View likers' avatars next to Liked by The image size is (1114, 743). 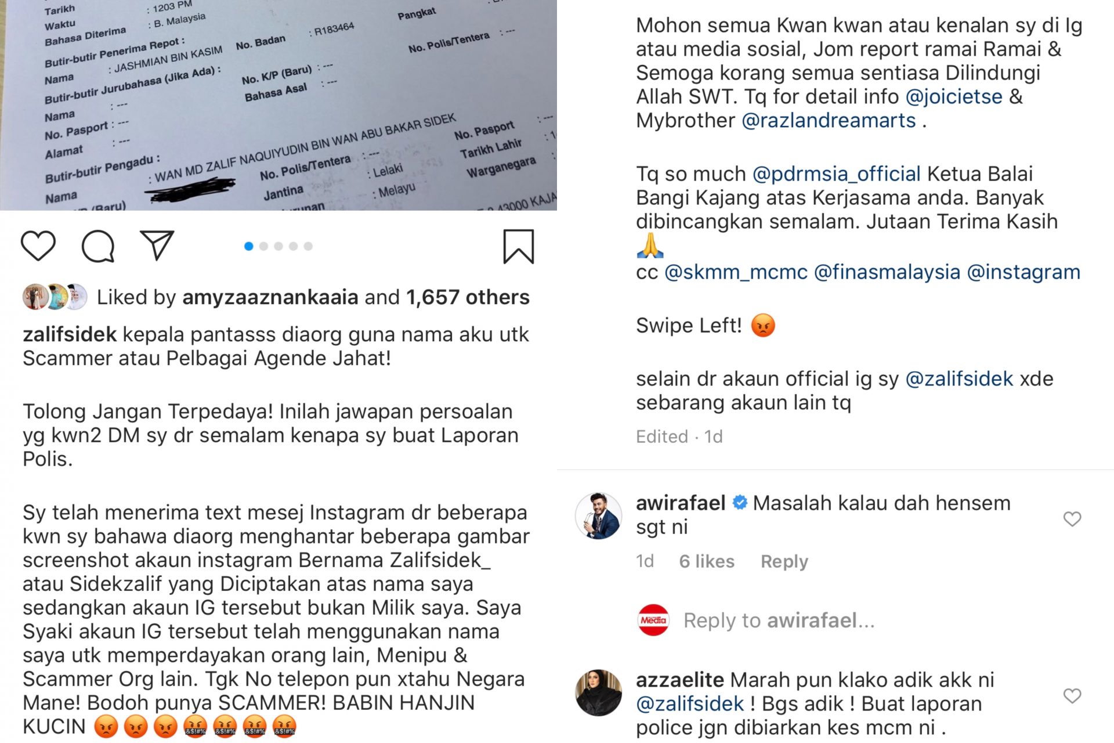(55, 297)
